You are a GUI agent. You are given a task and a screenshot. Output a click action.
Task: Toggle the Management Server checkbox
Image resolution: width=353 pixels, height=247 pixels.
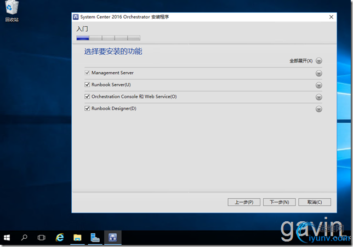click(87, 73)
